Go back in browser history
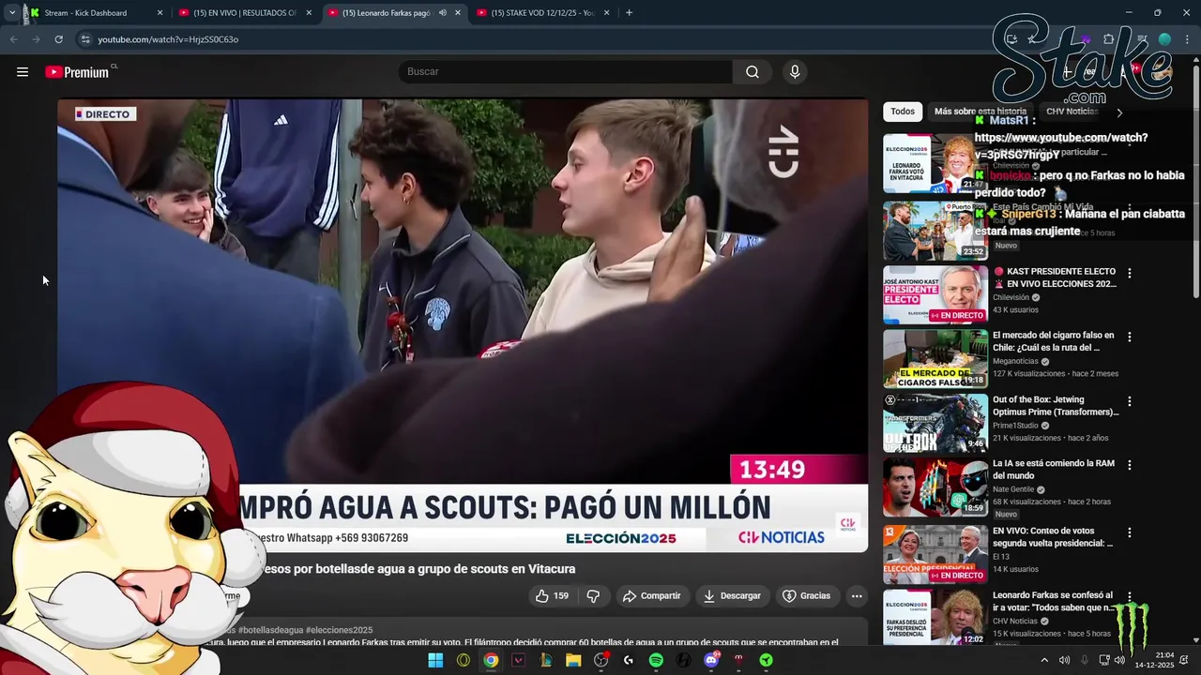 pos(13,39)
